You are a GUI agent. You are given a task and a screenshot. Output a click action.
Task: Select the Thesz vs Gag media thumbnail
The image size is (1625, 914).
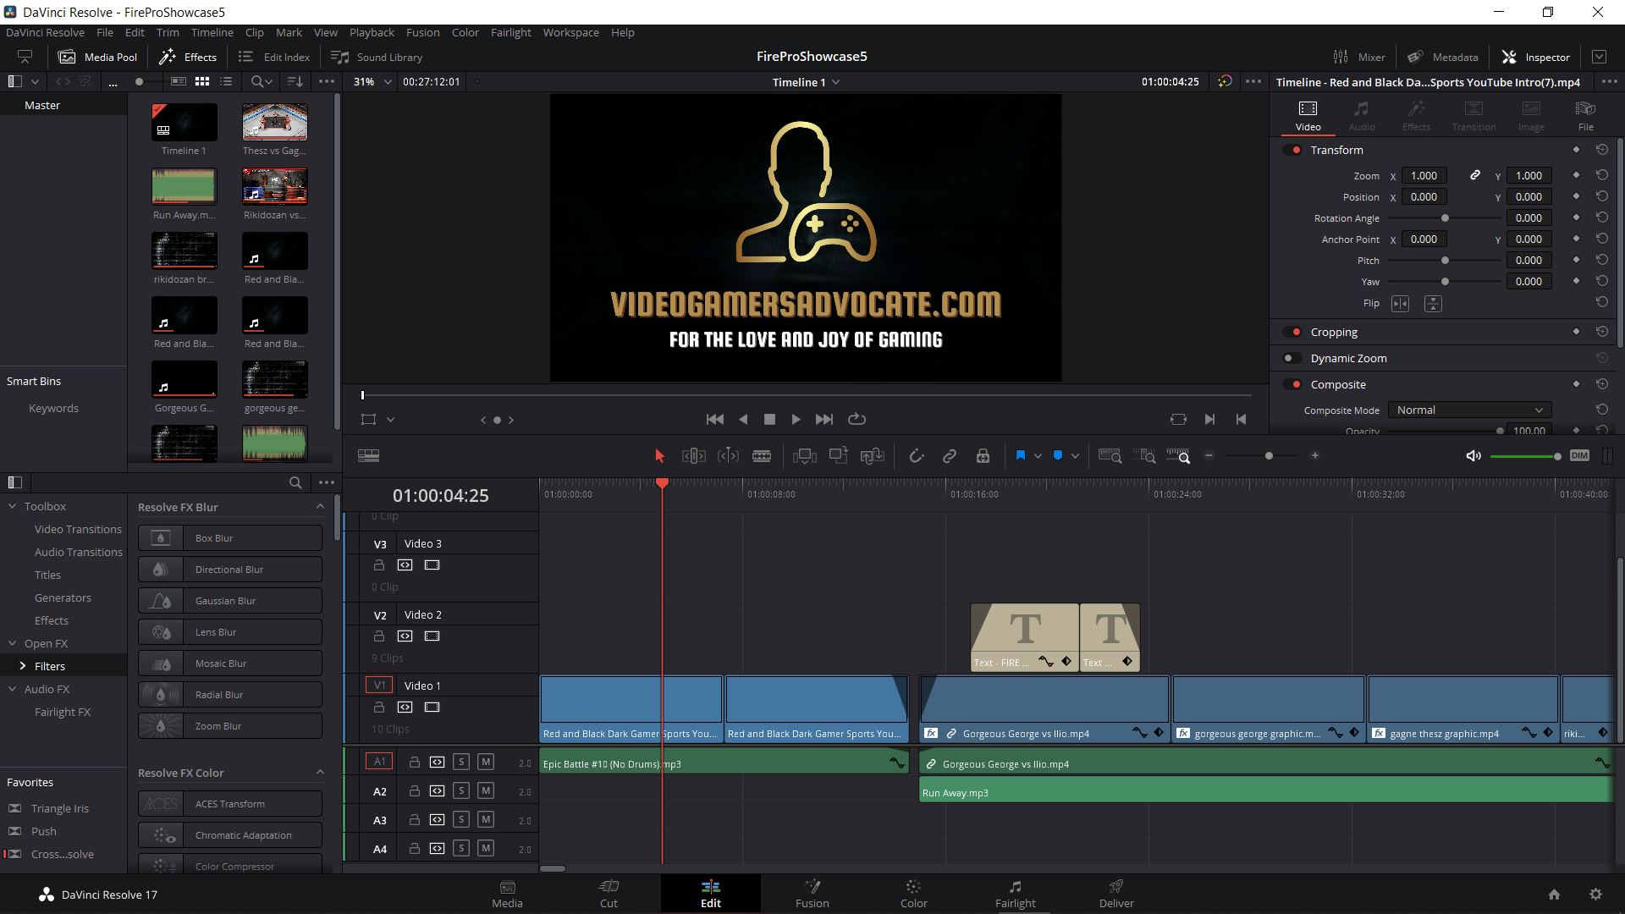coord(274,124)
